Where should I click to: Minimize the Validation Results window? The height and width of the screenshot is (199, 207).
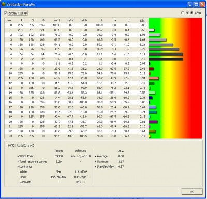coord(190,4)
